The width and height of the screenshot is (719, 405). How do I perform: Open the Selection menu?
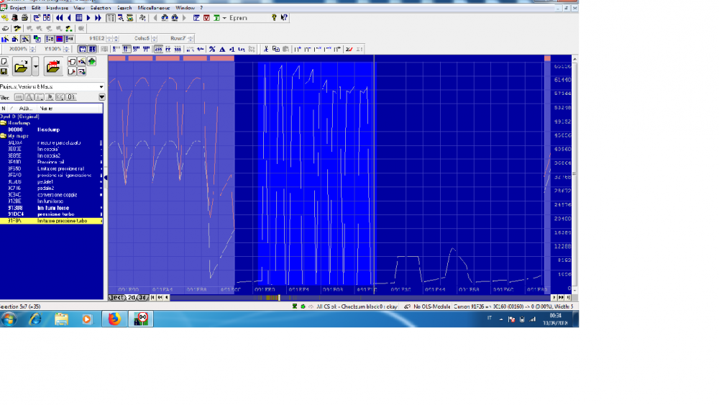pos(101,8)
